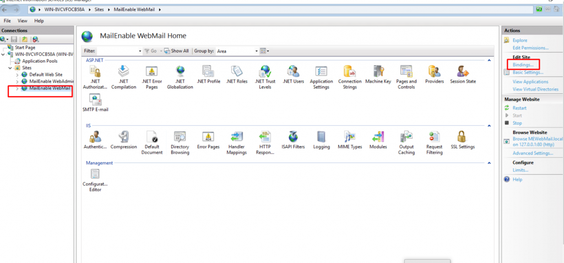564x263 pixels.
Task: Restart the website
Action: pyautogui.click(x=519, y=108)
